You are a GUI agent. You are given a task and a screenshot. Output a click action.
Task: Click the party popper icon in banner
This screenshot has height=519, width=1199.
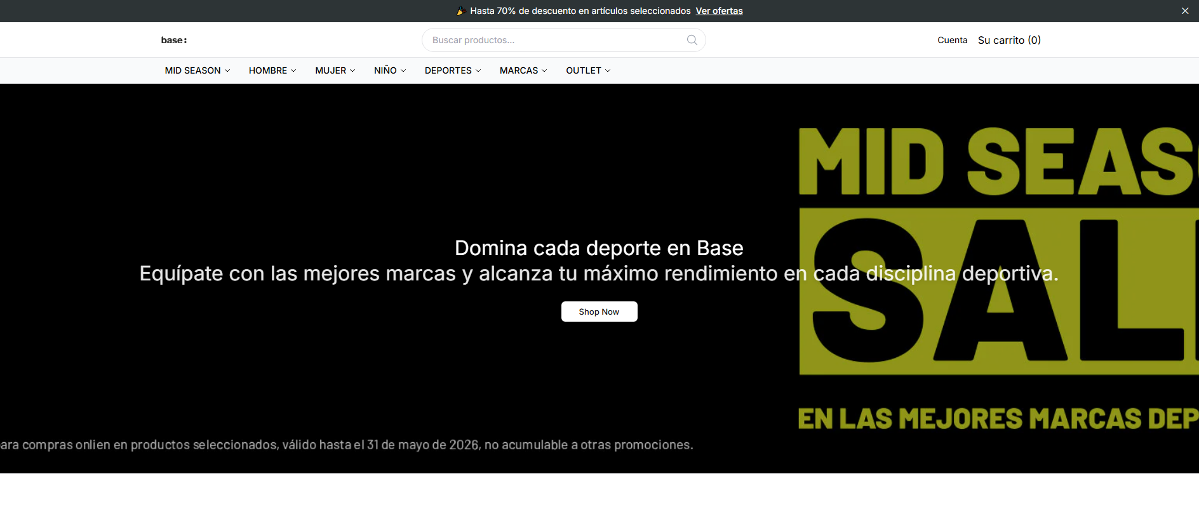point(462,11)
